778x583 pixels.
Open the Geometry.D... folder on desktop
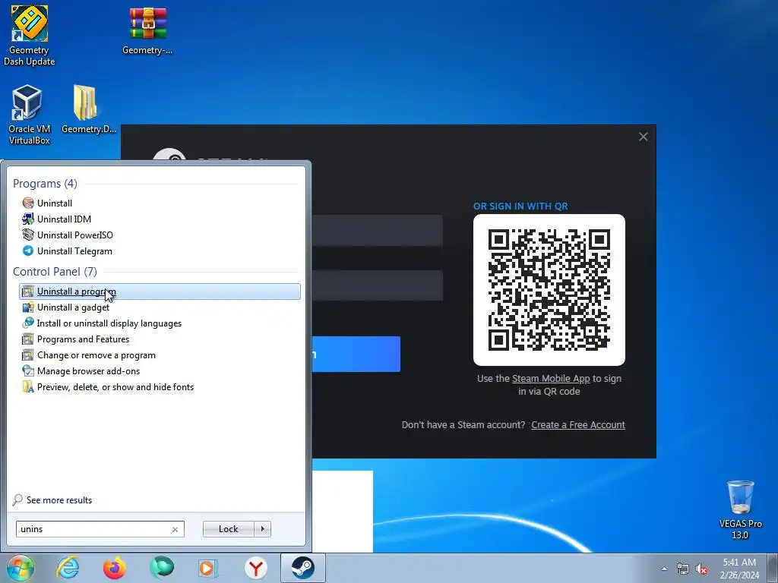coord(88,109)
